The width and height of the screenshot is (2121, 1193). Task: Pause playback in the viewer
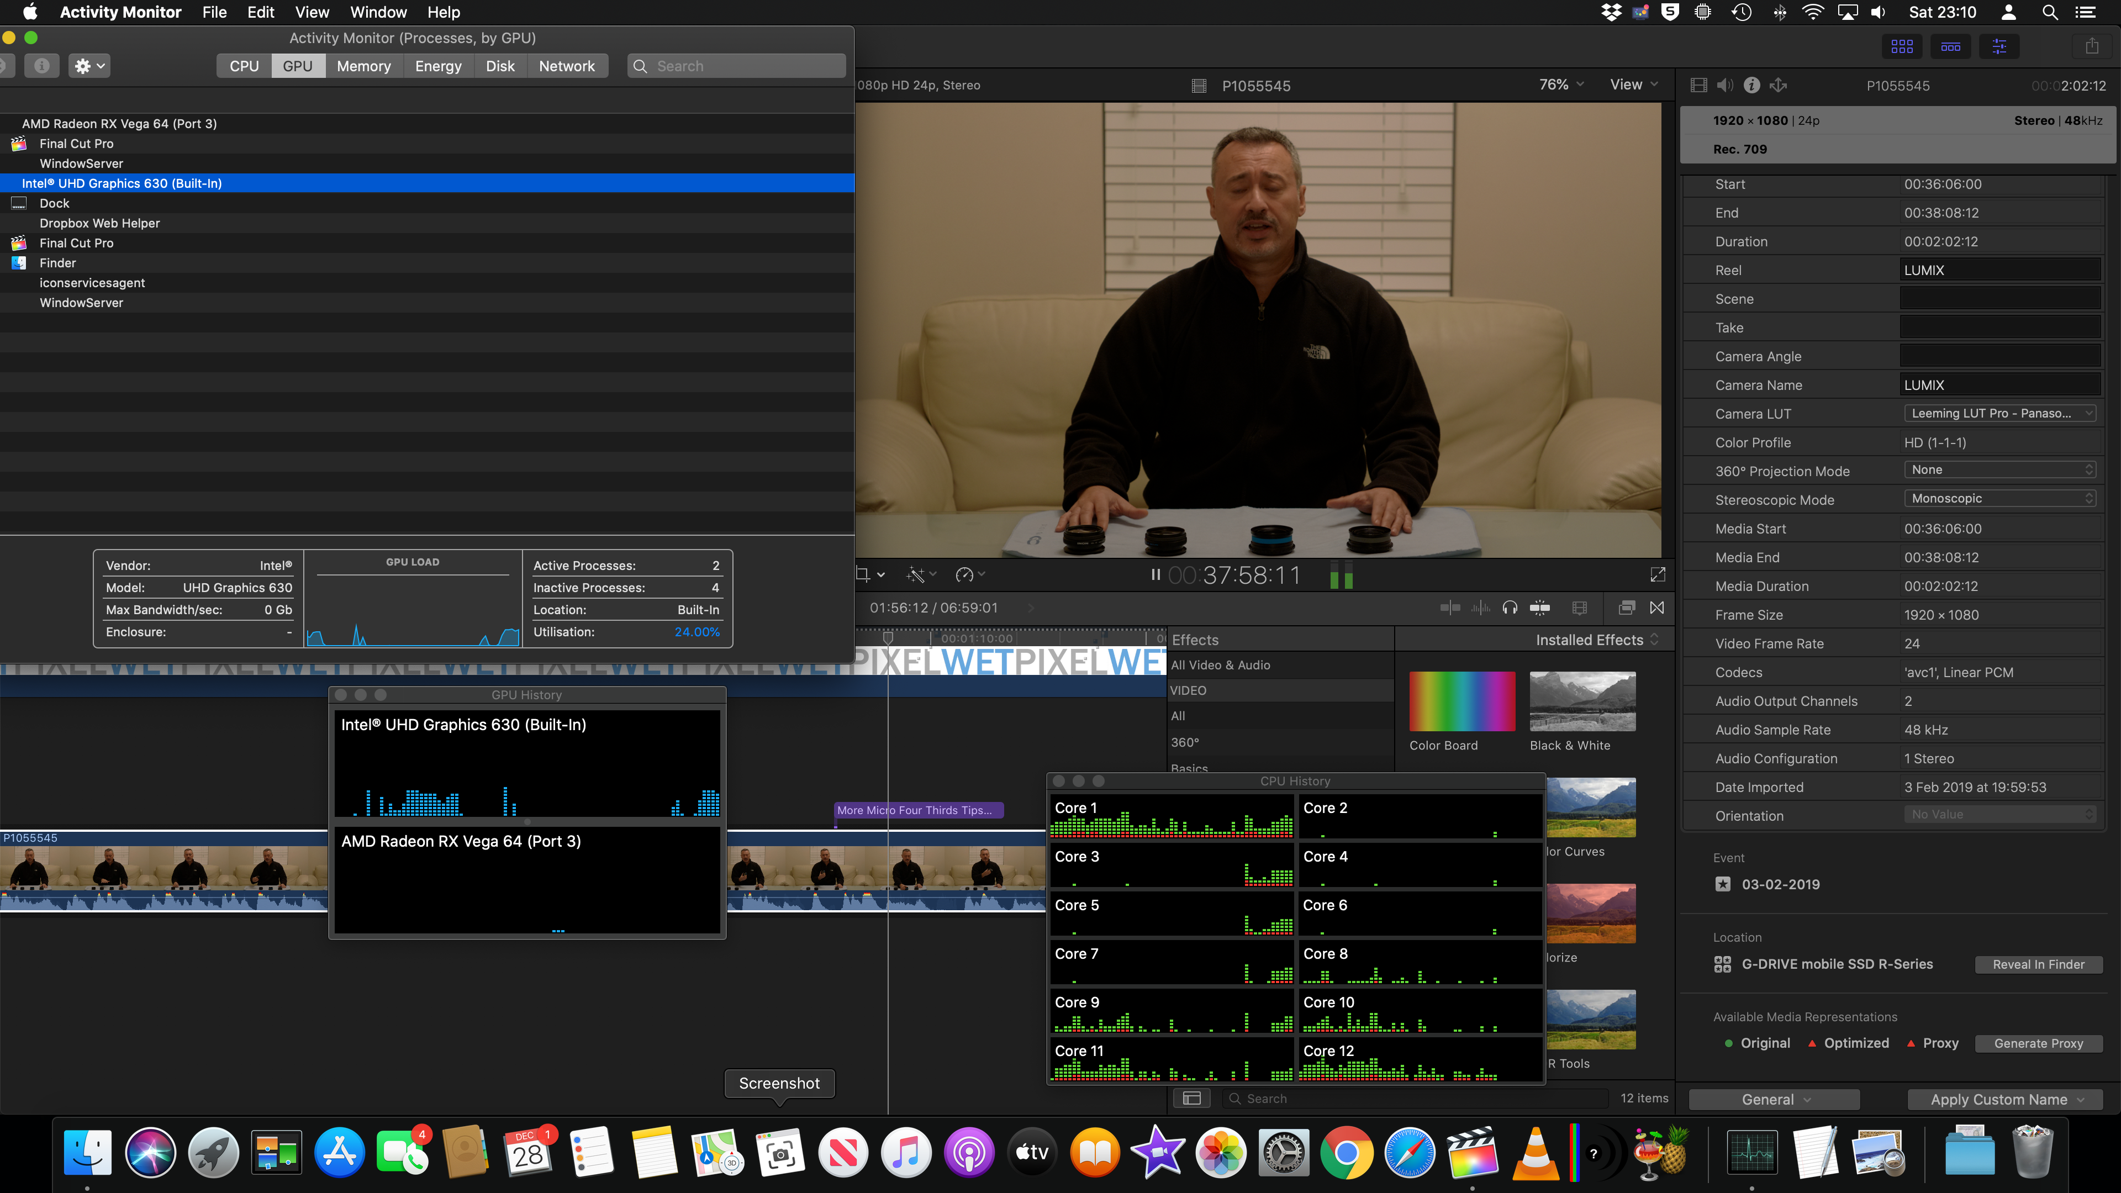[x=1155, y=574]
